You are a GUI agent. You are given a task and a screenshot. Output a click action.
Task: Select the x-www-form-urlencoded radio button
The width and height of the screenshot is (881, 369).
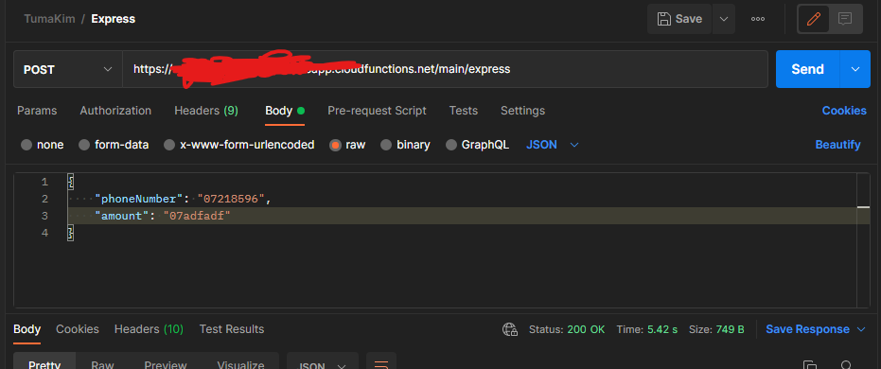tap(169, 145)
